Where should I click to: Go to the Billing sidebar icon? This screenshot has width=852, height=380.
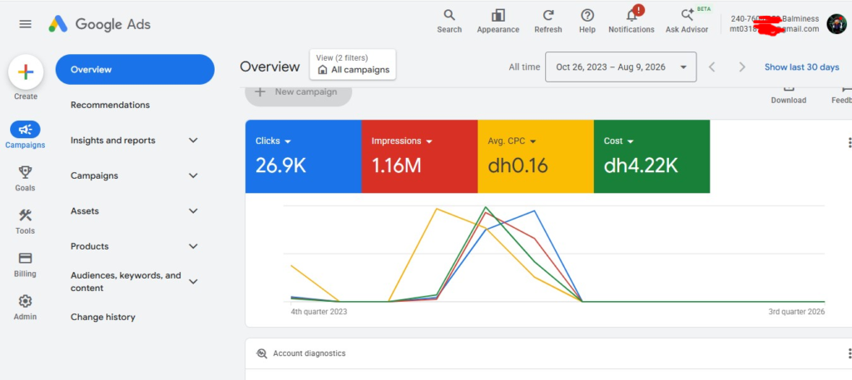pos(25,259)
